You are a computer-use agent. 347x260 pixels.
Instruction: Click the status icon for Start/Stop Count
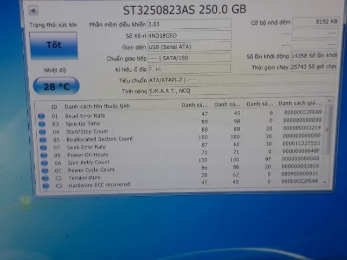[42, 132]
